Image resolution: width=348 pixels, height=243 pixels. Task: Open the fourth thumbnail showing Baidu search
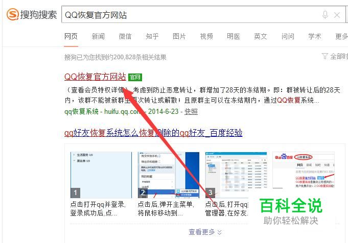[x=304, y=171]
